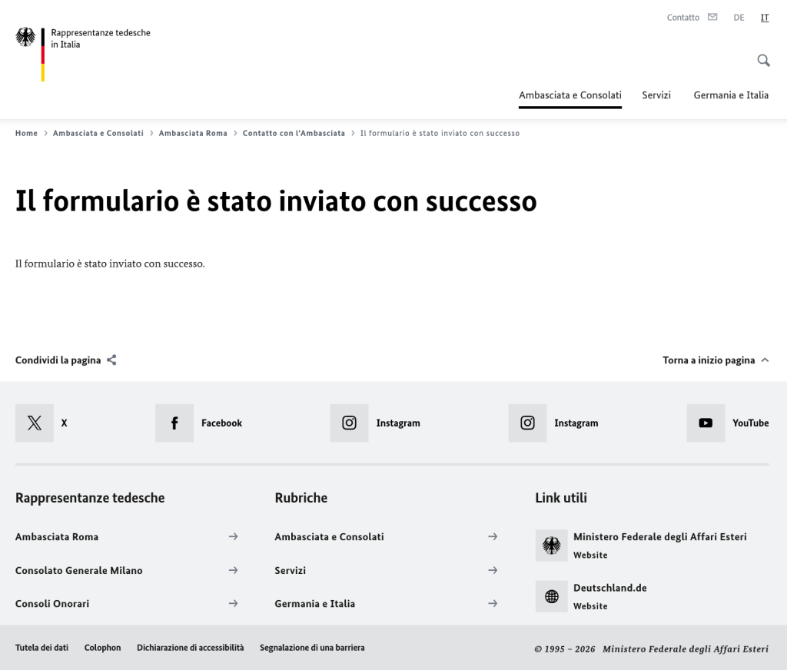The height and width of the screenshot is (670, 787).
Task: Open Contatto con l'Ambasciata breadcrumb link
Action: click(x=294, y=133)
